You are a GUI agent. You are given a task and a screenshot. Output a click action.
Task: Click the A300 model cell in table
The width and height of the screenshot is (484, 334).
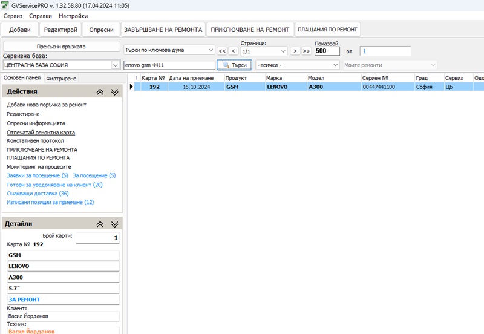334,87
